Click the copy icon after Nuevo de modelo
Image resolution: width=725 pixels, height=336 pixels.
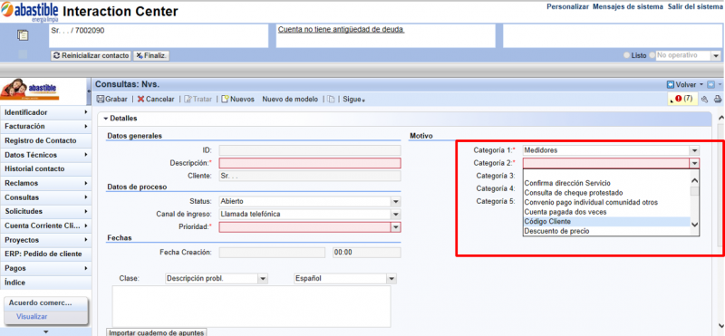pyautogui.click(x=331, y=99)
